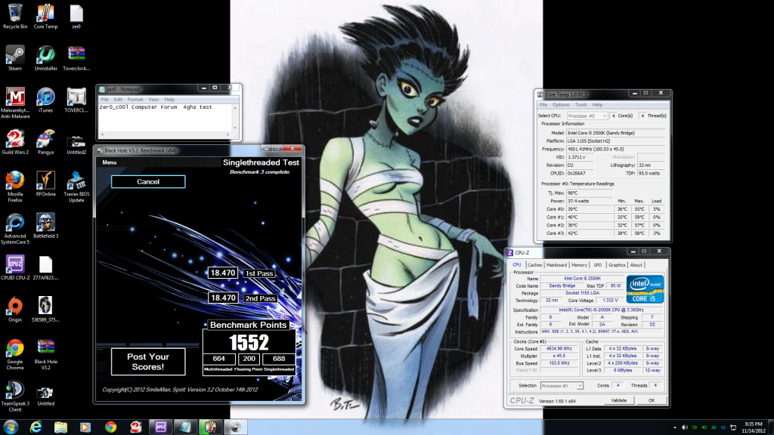This screenshot has height=435, width=774.
Task: Open the Uninstaller desktop shortcut
Action: pyautogui.click(x=45, y=58)
